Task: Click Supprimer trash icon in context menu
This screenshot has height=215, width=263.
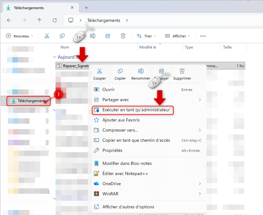Action: 182,71
